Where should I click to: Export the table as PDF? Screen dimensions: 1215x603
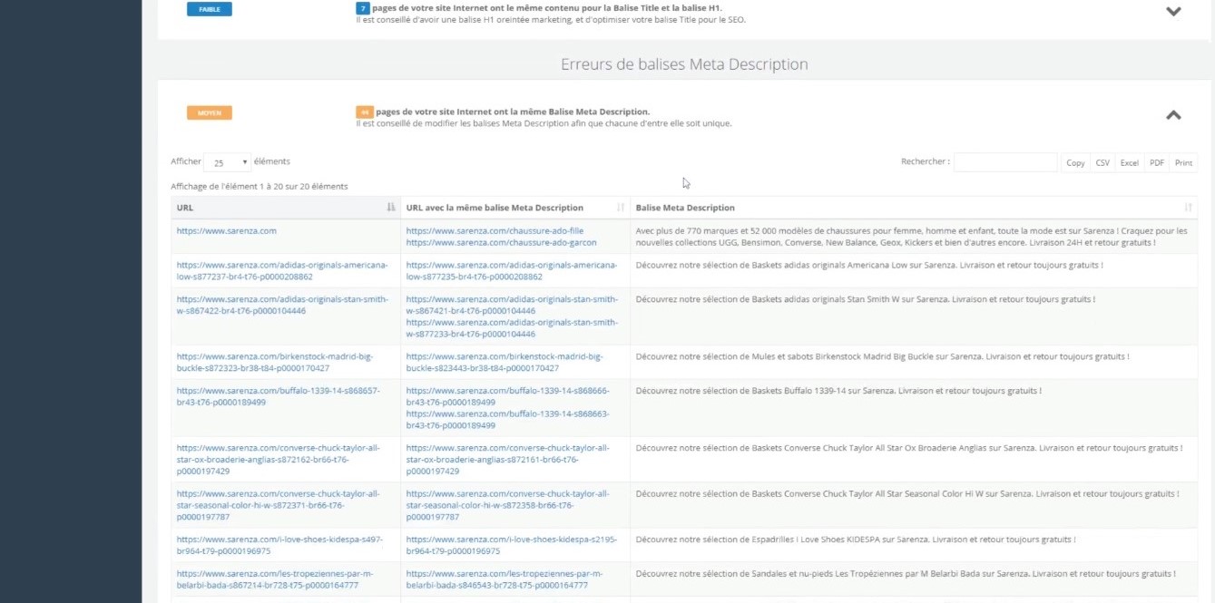[1156, 162]
